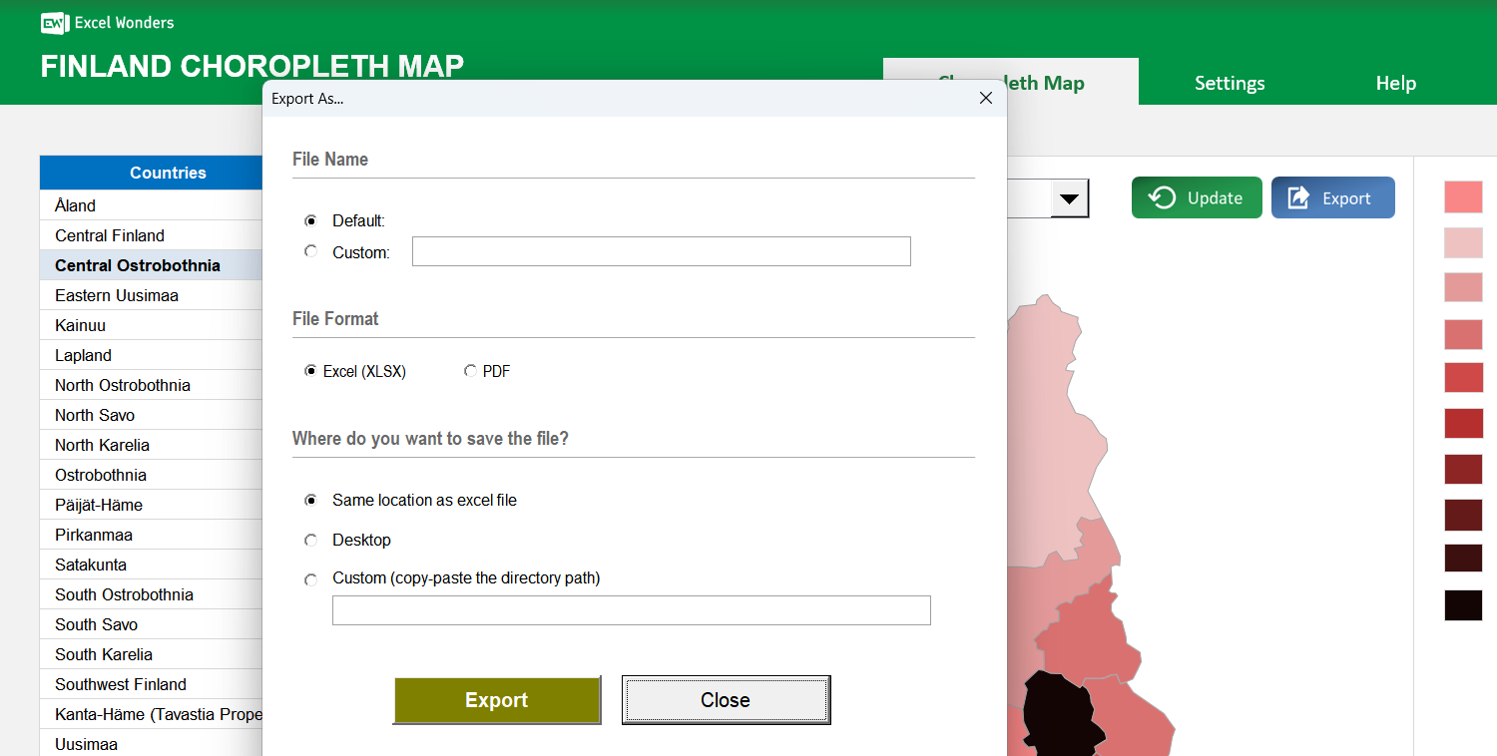The width and height of the screenshot is (1497, 756).
Task: Open the dropdown next to Update button
Action: (1070, 197)
